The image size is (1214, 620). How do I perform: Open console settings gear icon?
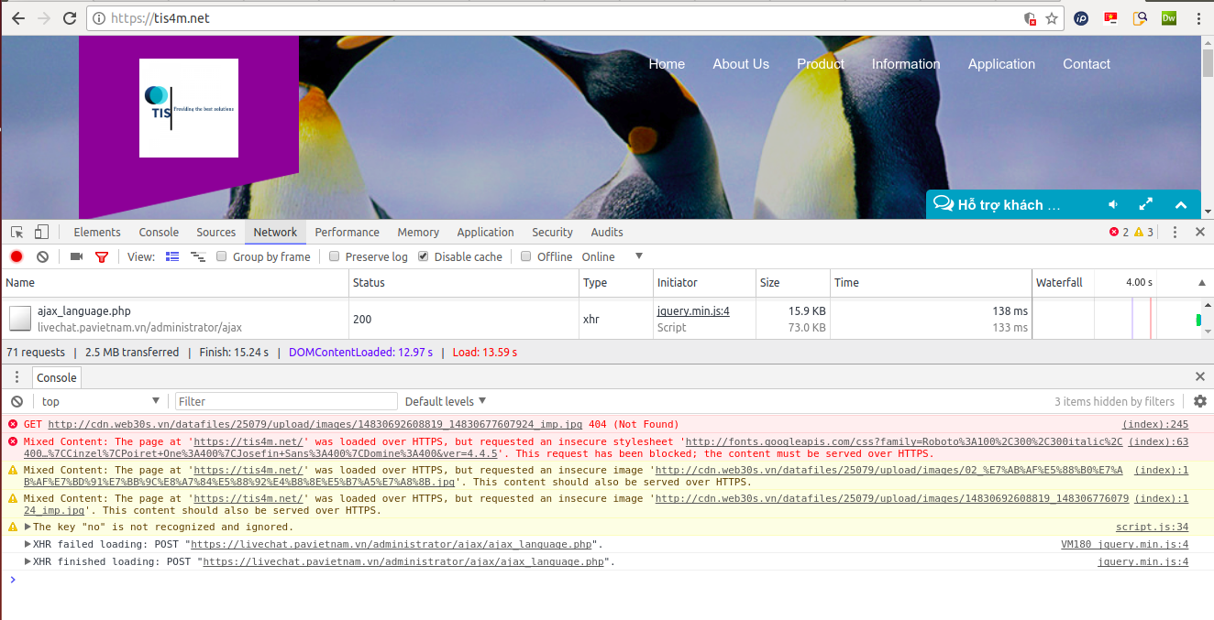click(1200, 401)
